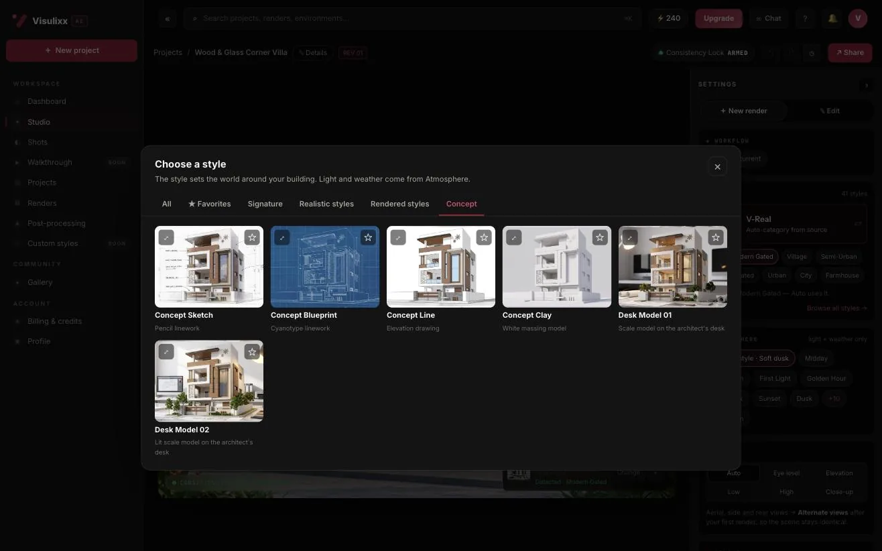Favorite the Concept Sketch style
The height and width of the screenshot is (551, 882).
252,237
